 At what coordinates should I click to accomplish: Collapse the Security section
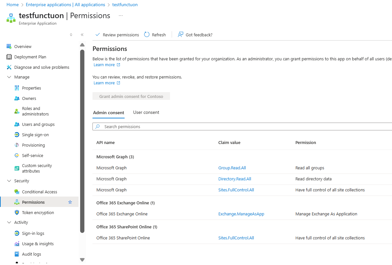pos(10,181)
